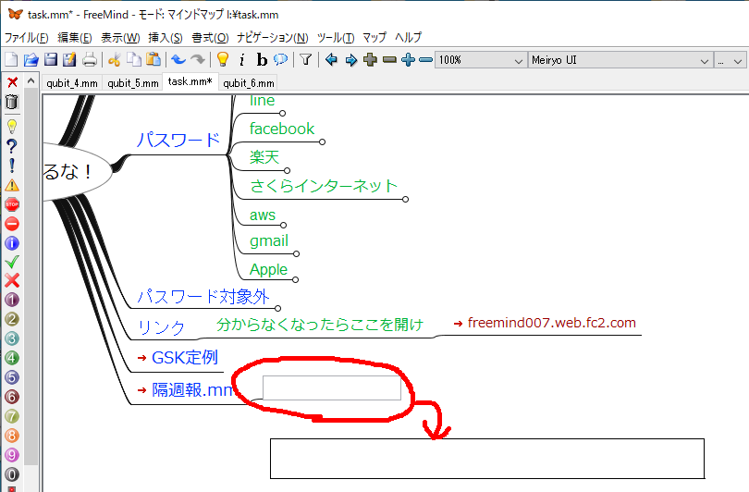Click the empty node text field
This screenshot has width=749, height=492.
[x=332, y=388]
